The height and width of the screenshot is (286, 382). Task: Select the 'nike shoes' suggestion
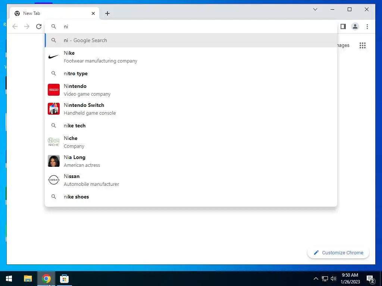click(191, 197)
